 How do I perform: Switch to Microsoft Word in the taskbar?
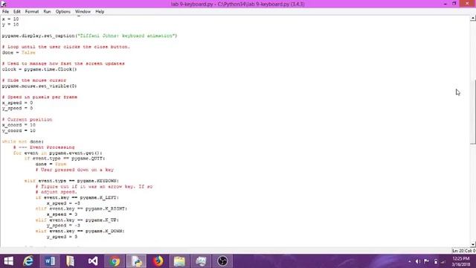click(x=50, y=261)
